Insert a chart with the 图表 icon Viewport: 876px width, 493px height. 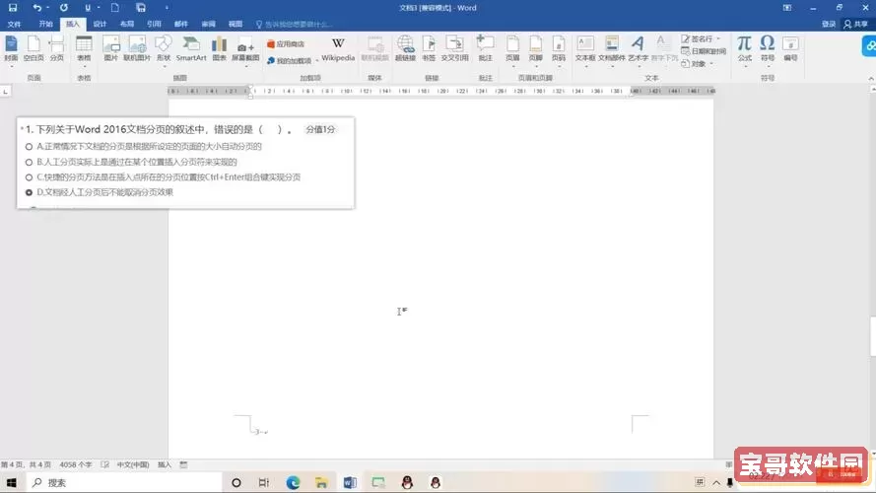click(x=219, y=48)
